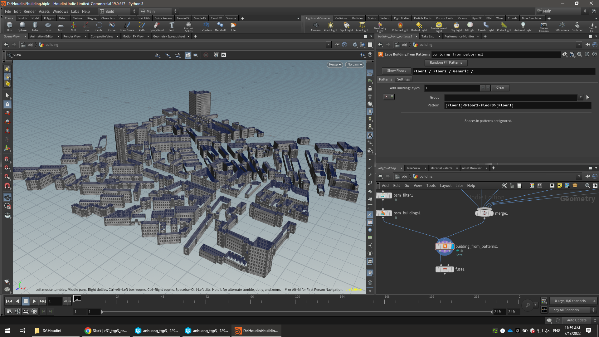Select the Tube shelf tool
Screen dimensions: 599x337
35,27
